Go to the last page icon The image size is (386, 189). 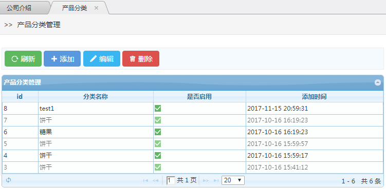pos(216,181)
